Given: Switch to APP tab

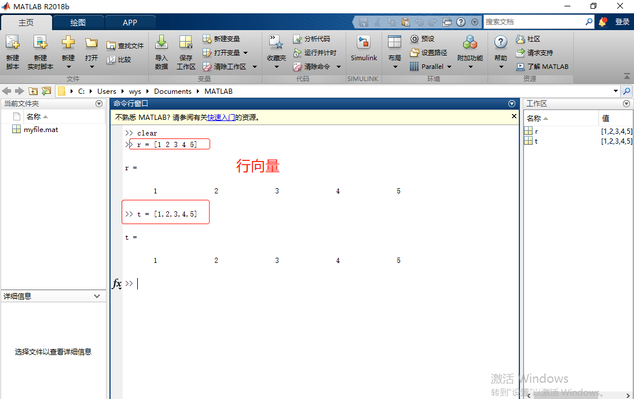Looking at the screenshot, I should (x=130, y=23).
